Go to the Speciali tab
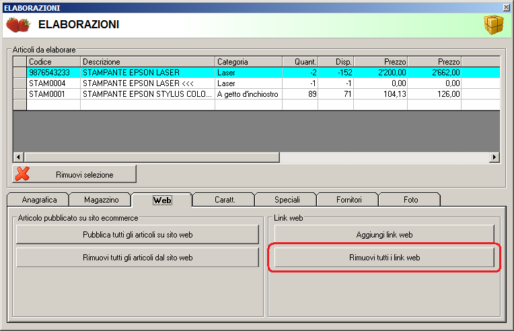Screen dimensions: 514x331 pos(287,200)
